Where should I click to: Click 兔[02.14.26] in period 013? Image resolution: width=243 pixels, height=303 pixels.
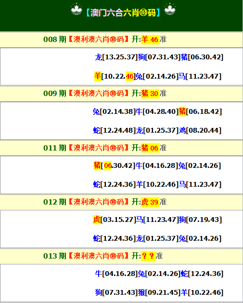(x=159, y=274)
